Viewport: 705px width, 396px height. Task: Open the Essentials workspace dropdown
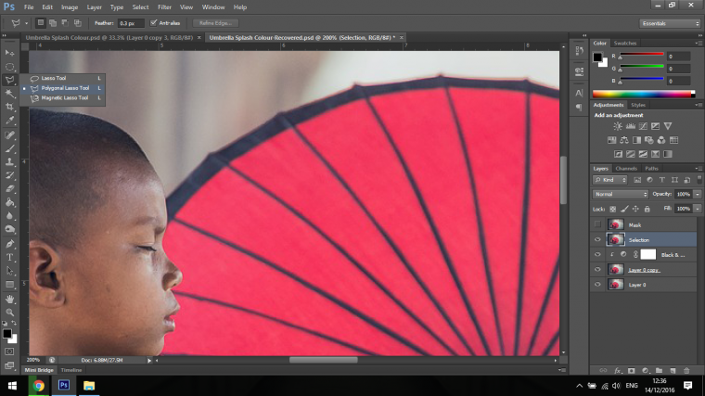click(670, 23)
